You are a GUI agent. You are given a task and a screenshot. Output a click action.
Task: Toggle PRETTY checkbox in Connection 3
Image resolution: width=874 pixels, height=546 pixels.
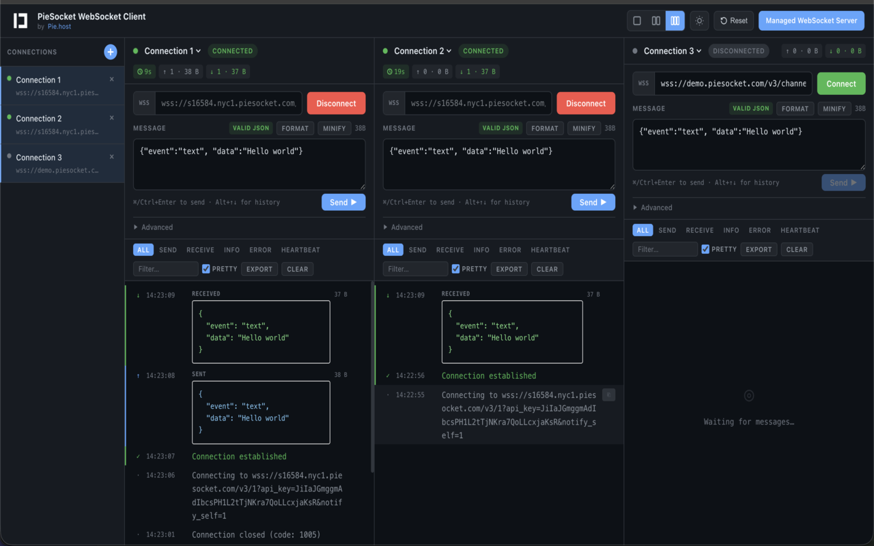(705, 249)
